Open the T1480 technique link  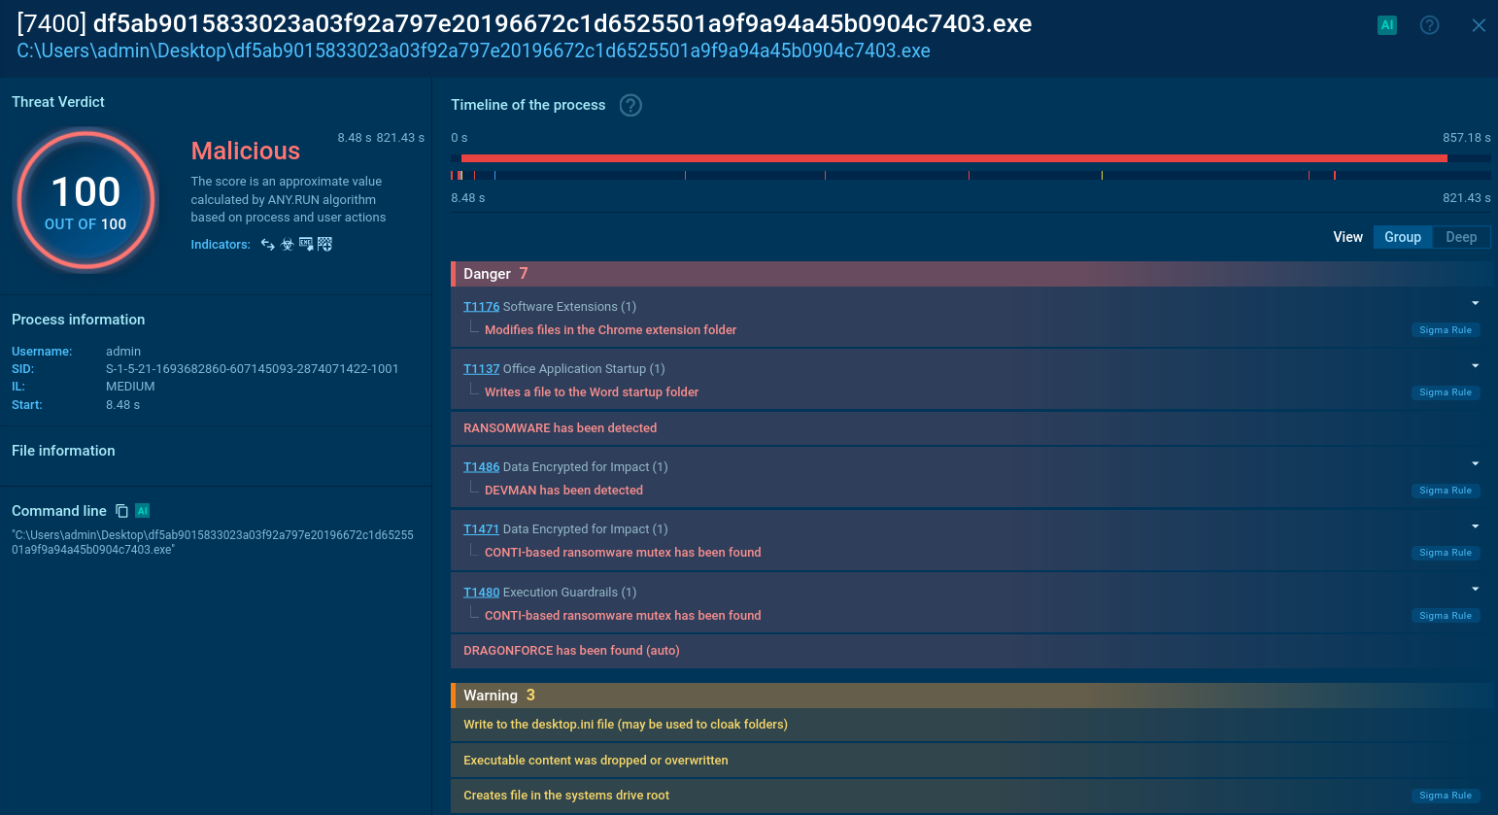point(481,593)
